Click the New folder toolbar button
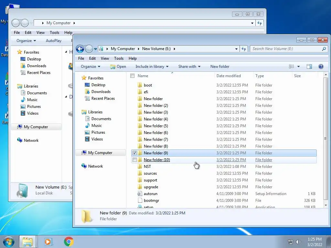The image size is (331, 248). point(220,67)
